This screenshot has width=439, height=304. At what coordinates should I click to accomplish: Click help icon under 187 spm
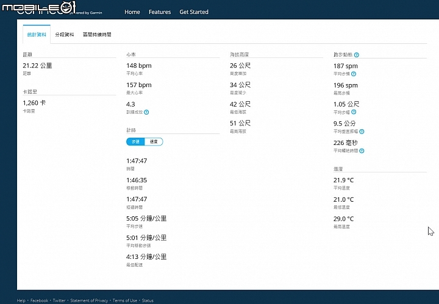(x=354, y=74)
